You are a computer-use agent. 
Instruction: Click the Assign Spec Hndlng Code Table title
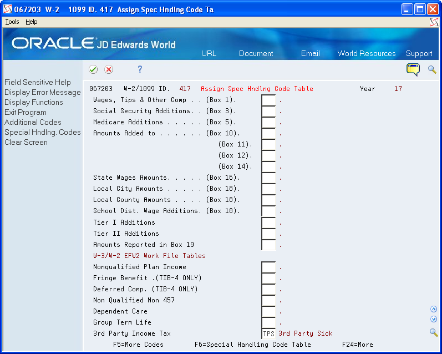coord(257,89)
